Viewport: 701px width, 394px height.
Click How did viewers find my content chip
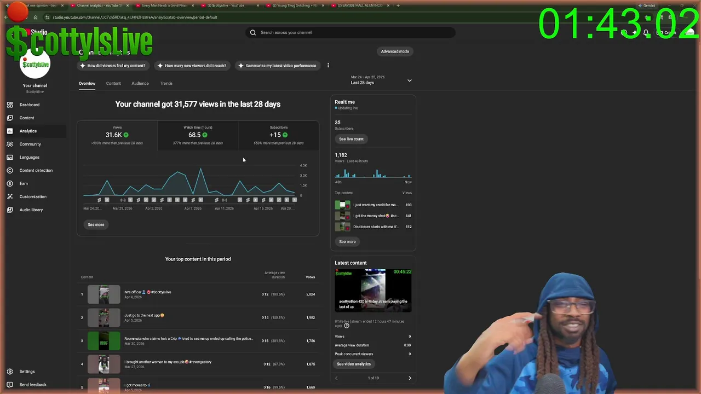point(113,66)
